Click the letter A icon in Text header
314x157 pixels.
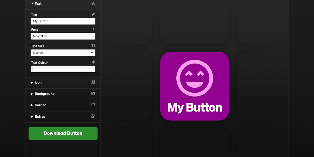[93, 3]
